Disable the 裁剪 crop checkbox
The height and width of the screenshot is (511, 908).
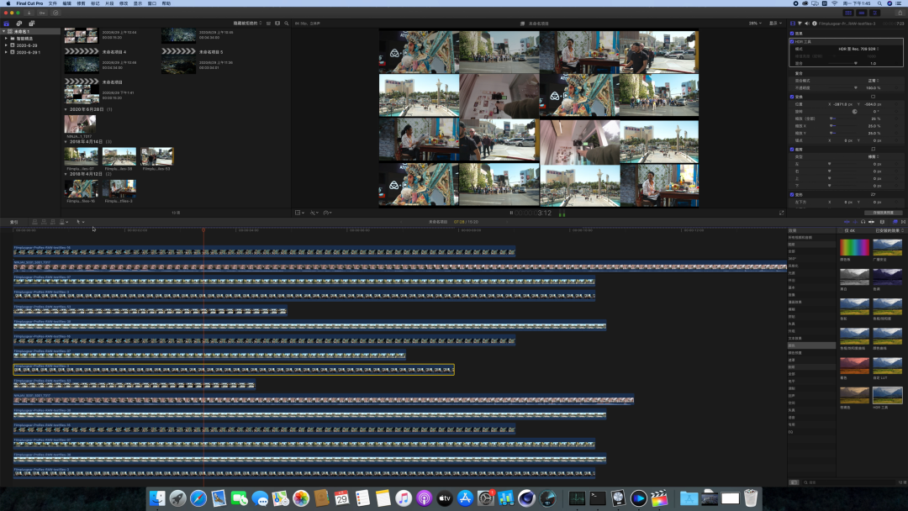pos(792,150)
